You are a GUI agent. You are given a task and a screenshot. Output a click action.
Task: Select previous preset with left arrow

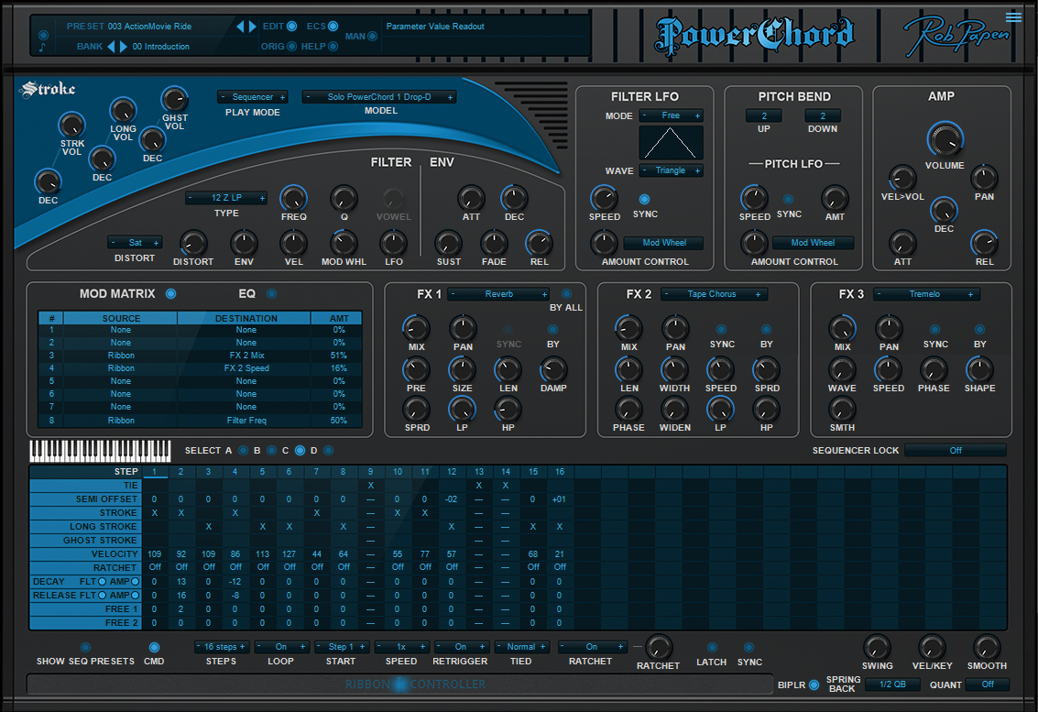(x=240, y=27)
